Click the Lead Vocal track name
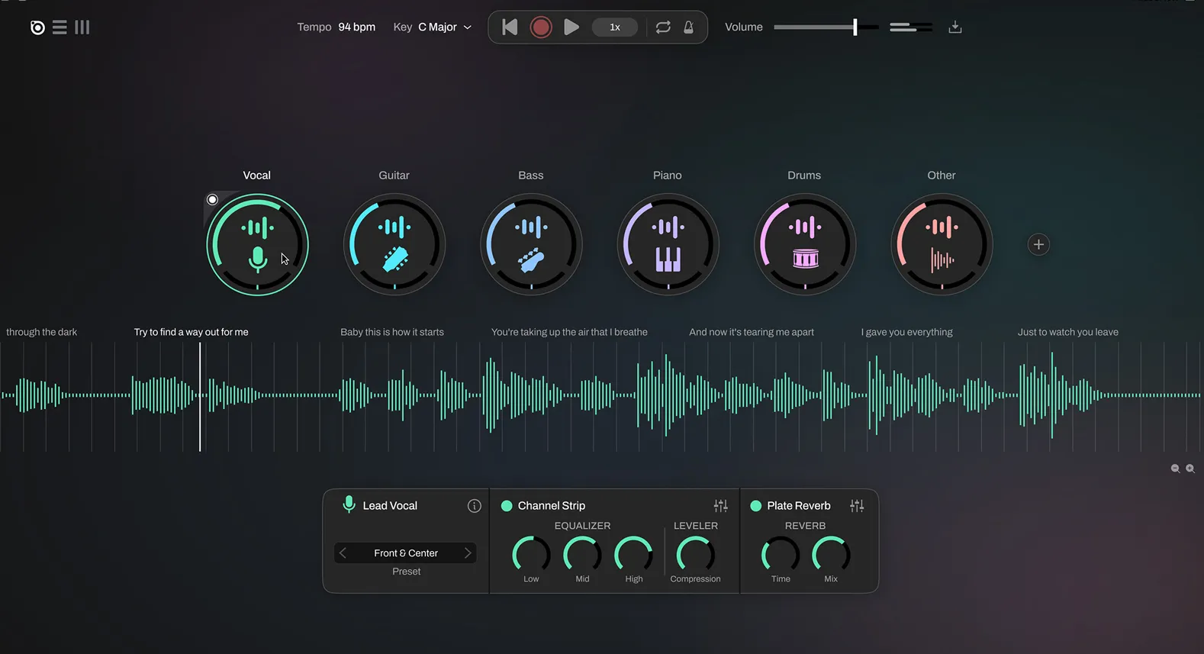 coord(390,506)
